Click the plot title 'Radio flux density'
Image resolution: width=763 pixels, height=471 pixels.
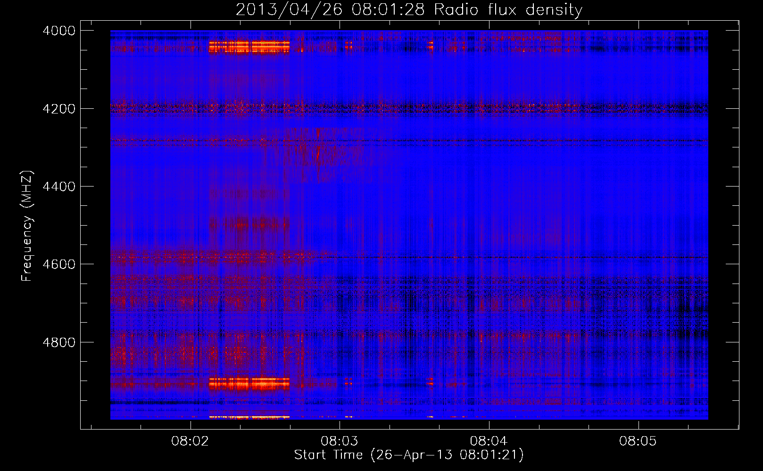pyautogui.click(x=508, y=9)
